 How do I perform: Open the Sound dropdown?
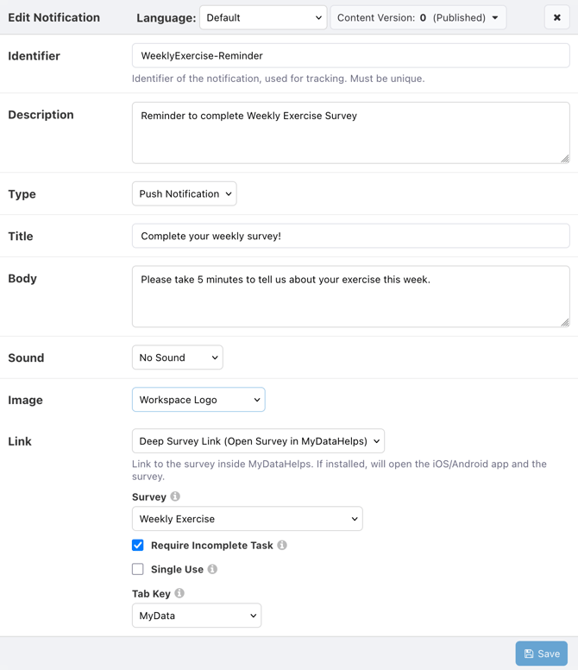pos(178,357)
